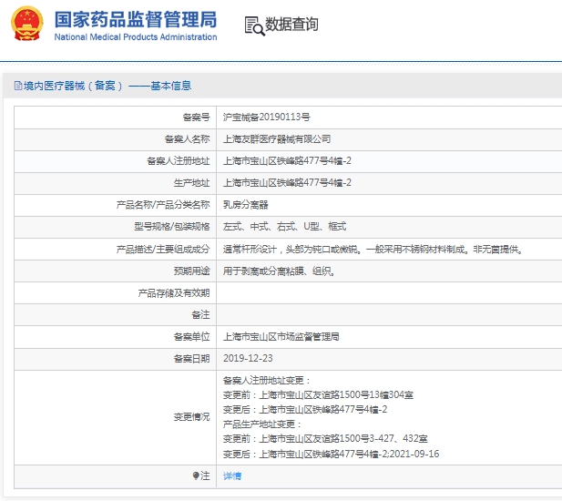Image resolution: width=562 pixels, height=501 pixels.
Task: Select the 境内医疗器械（备案）——基本信息 heading
Action: click(107, 86)
